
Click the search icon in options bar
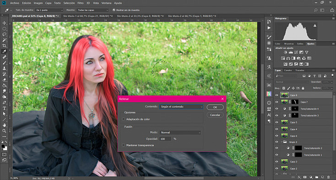[x=316, y=10]
